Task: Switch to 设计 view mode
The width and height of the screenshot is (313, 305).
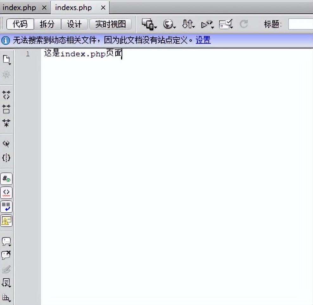Action: point(74,24)
